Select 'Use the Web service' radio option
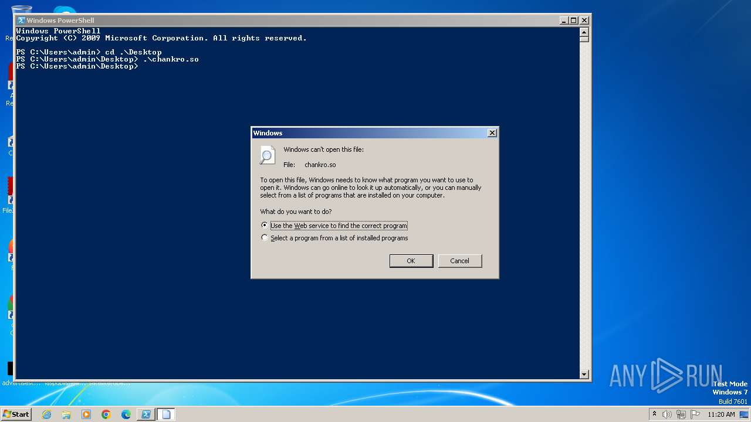This screenshot has width=751, height=422. [265, 225]
